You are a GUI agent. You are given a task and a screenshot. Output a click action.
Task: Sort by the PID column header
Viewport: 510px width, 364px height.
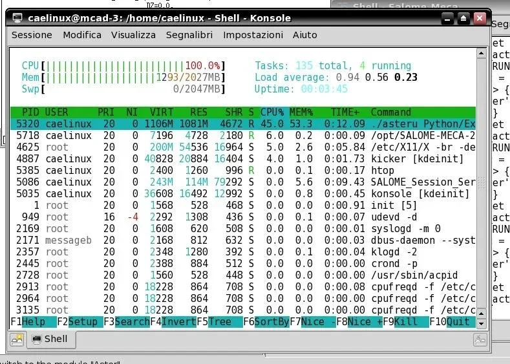coord(30,112)
